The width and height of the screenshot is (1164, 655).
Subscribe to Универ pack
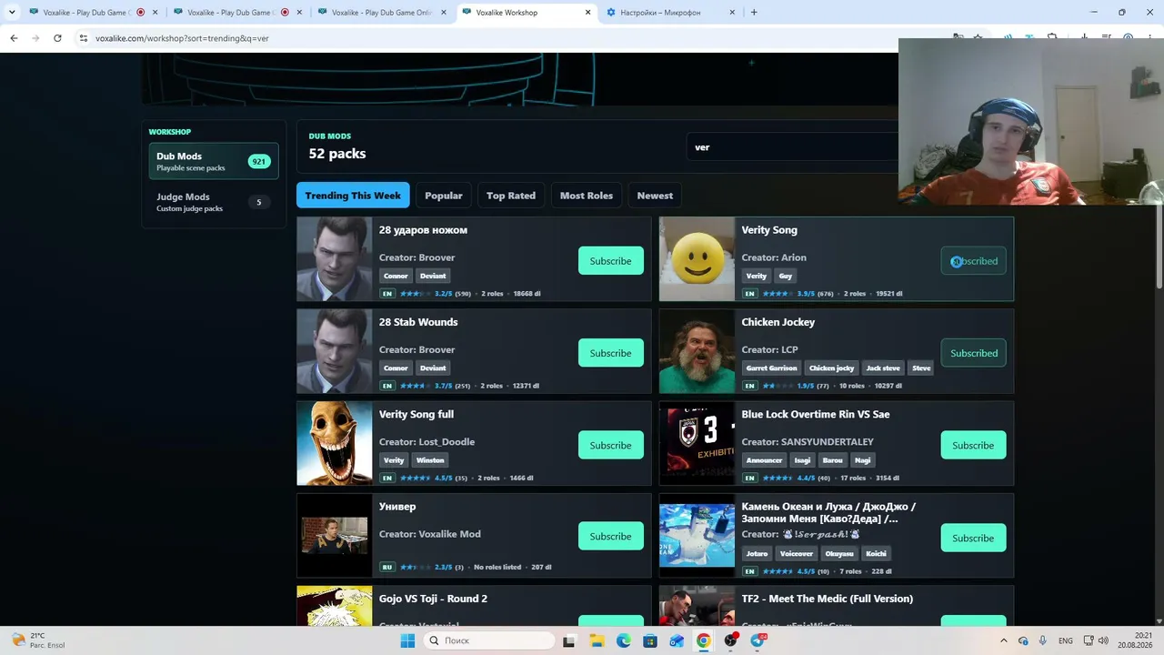click(x=610, y=537)
